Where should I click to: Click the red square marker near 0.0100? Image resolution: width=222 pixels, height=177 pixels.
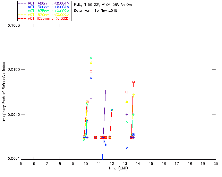click(x=91, y=72)
